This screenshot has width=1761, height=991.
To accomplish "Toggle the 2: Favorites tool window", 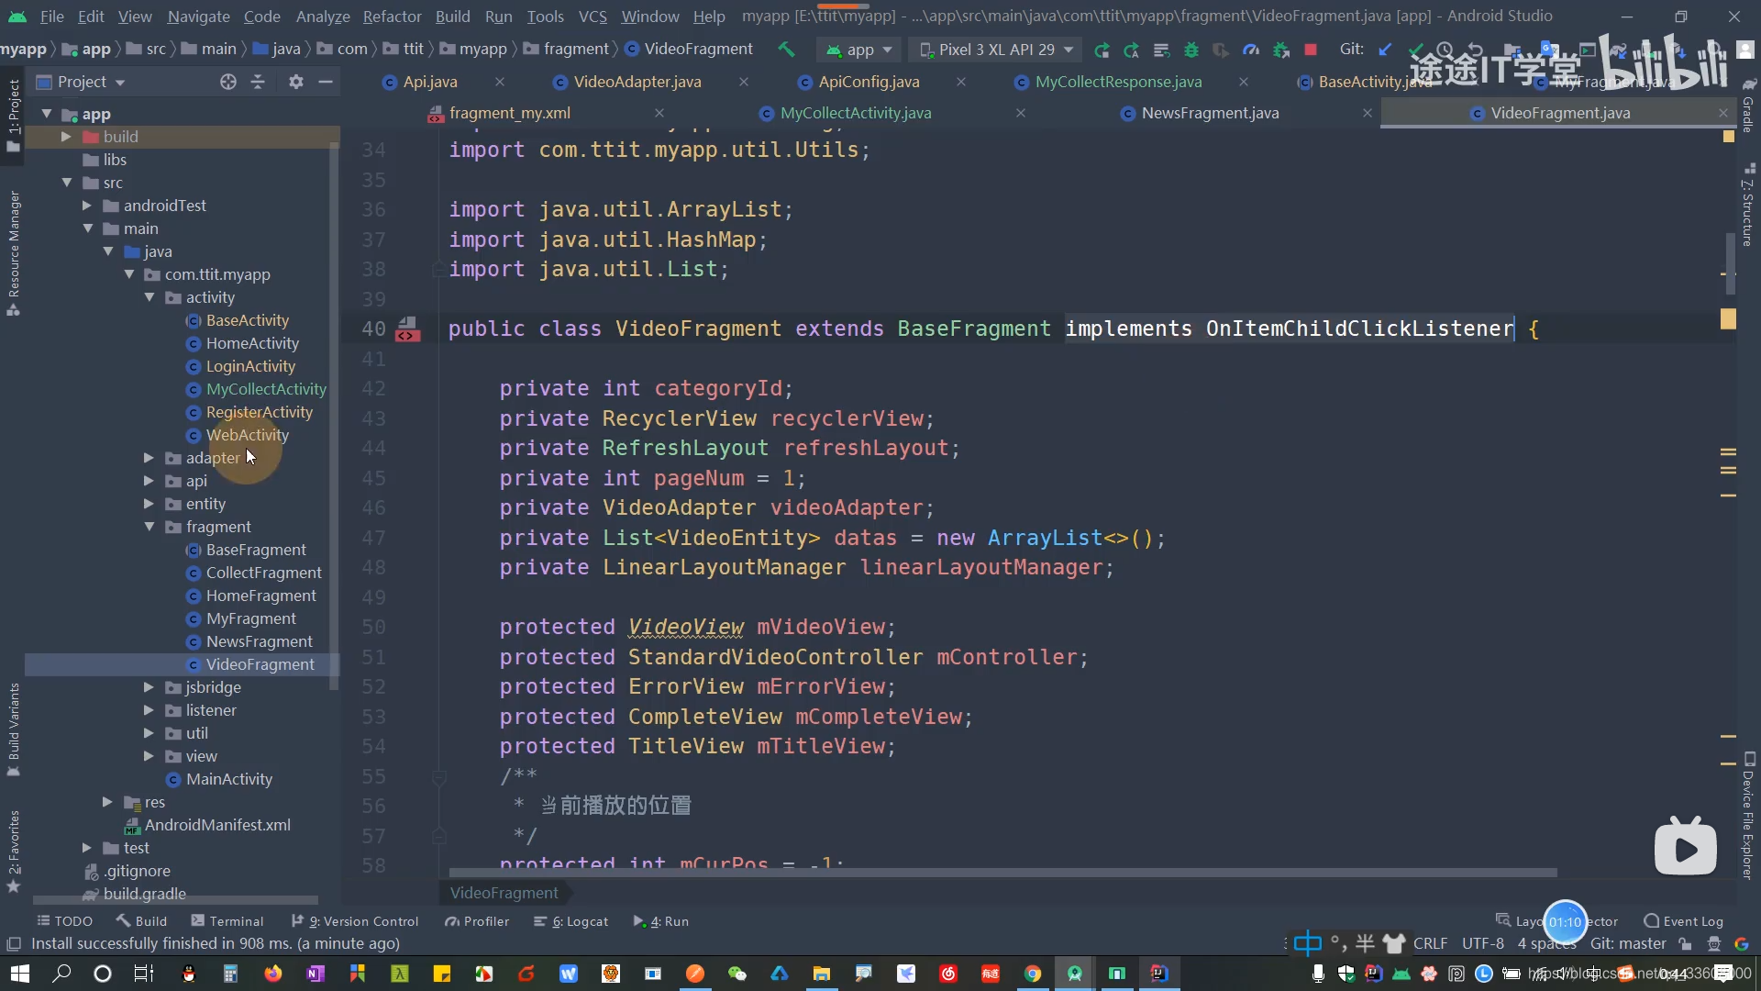I will pyautogui.click(x=13, y=852).
